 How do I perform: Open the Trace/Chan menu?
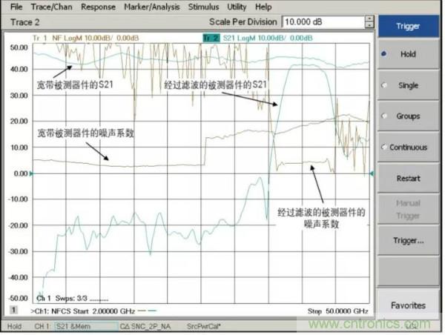52,7
